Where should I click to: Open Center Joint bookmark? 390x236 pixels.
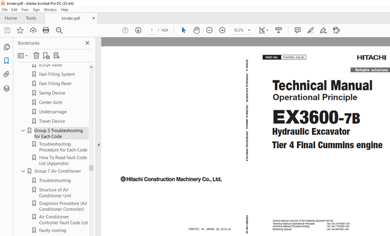pos(50,102)
